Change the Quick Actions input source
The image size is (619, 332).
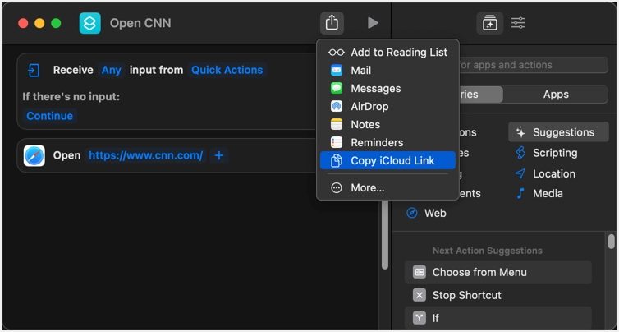227,71
